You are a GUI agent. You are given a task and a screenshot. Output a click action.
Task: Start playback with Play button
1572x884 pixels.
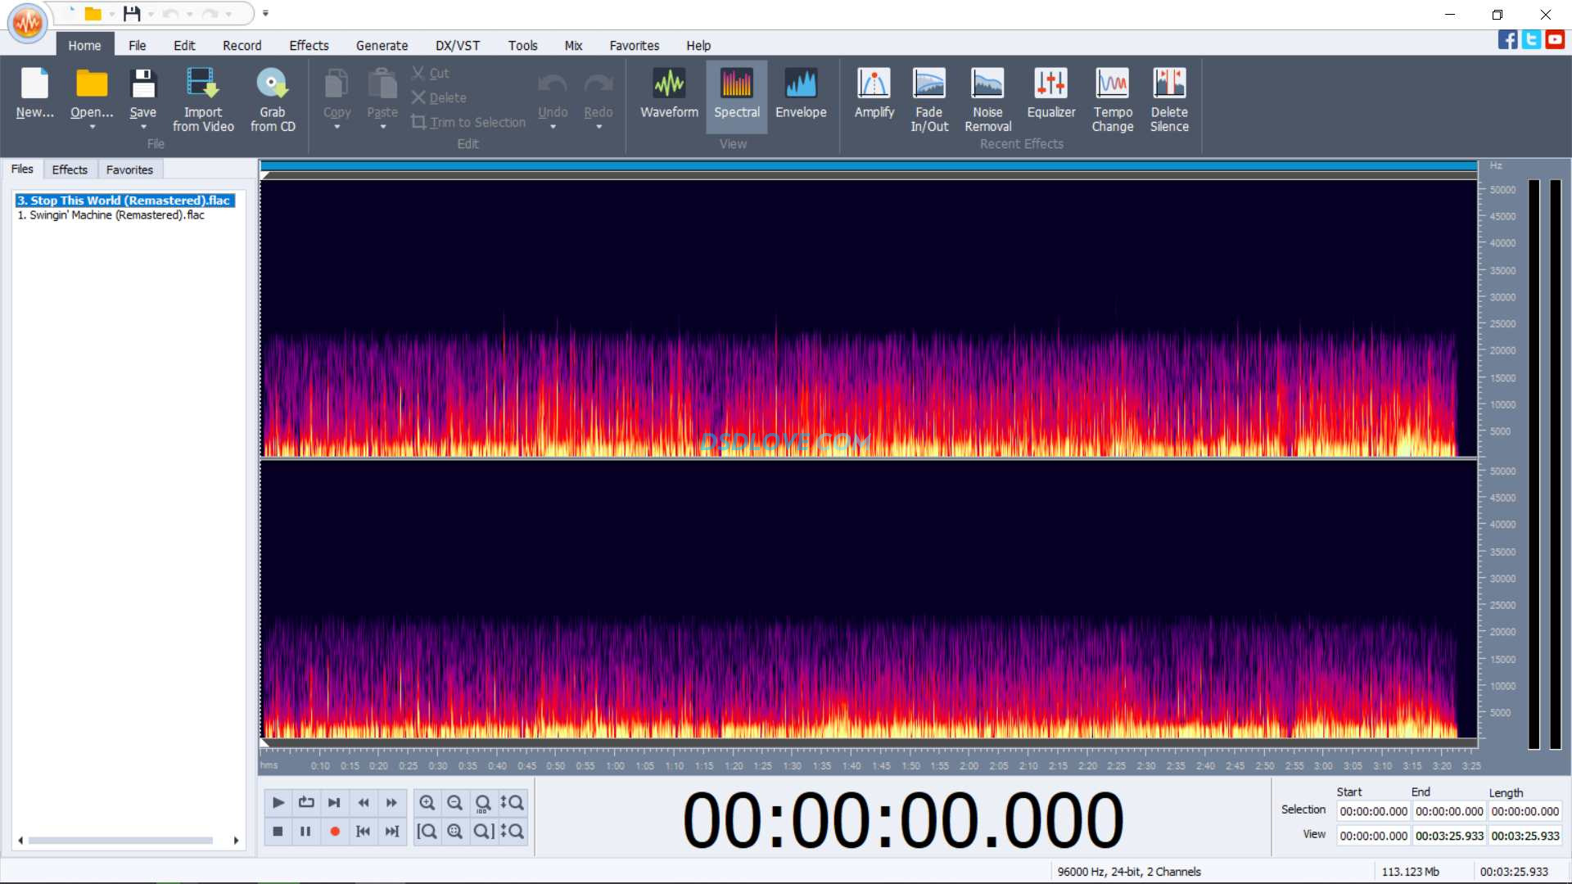[x=278, y=802]
